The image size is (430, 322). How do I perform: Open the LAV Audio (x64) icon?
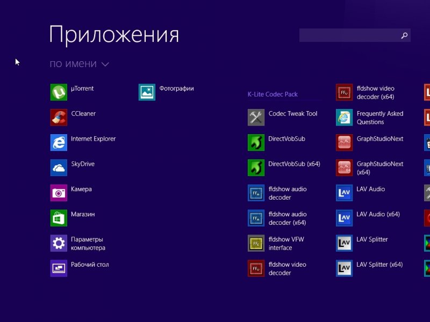(x=345, y=218)
